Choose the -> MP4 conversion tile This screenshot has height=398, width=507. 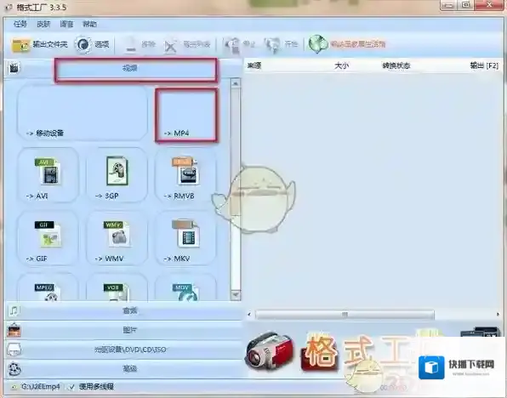tap(186, 115)
